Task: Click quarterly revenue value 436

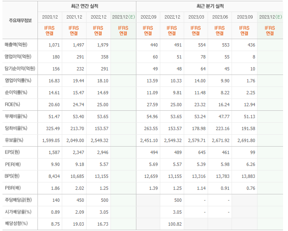Action: (251, 45)
